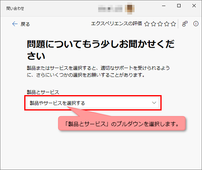Click the 製品とサービス field label
Viewport: 202px width, 170px height.
pyautogui.click(x=43, y=92)
